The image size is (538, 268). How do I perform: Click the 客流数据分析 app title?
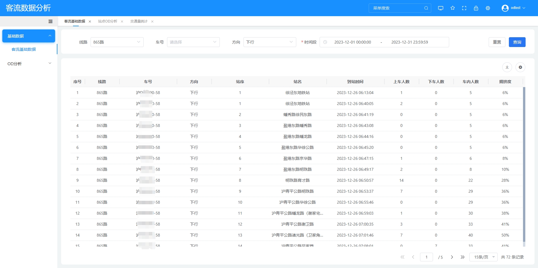[28, 8]
